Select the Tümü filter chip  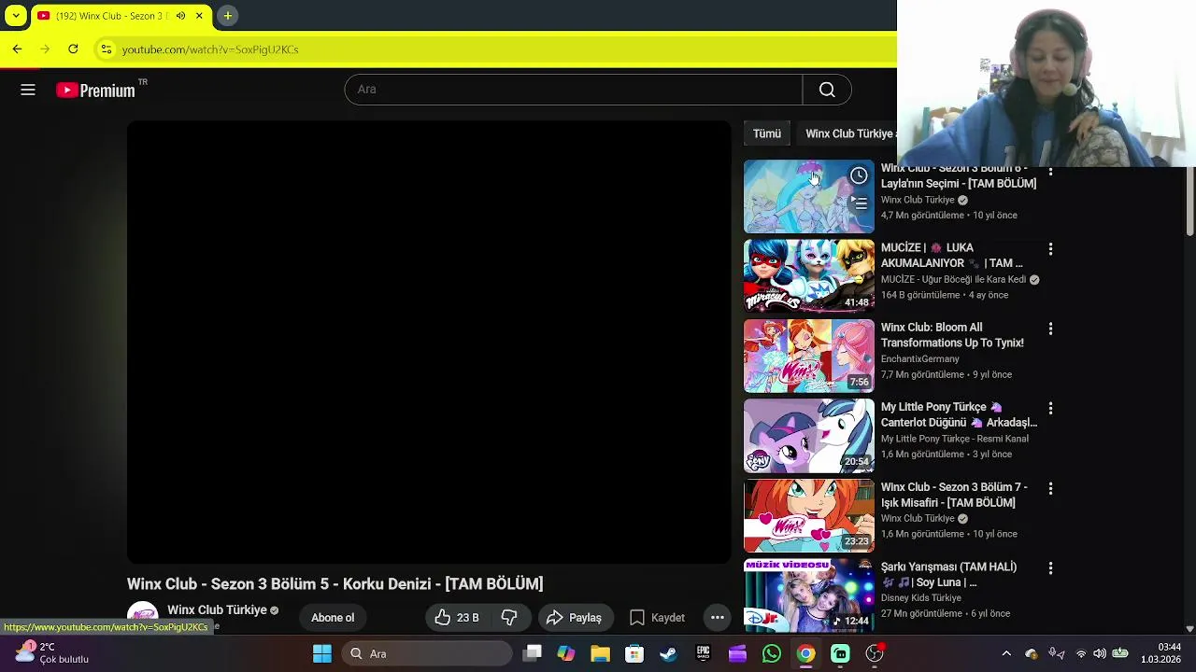tap(767, 133)
